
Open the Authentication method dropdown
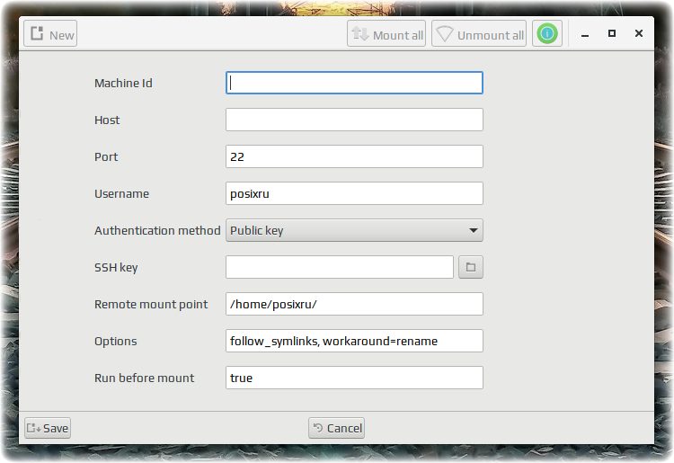354,230
